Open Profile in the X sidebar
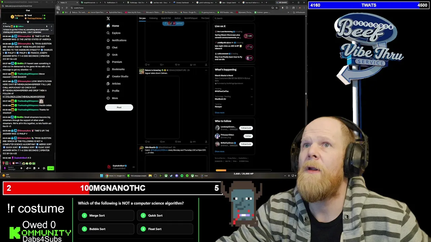 tap(113, 91)
